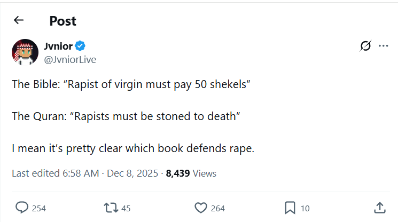
Task: Click the blue verified badge
Action: pos(80,46)
